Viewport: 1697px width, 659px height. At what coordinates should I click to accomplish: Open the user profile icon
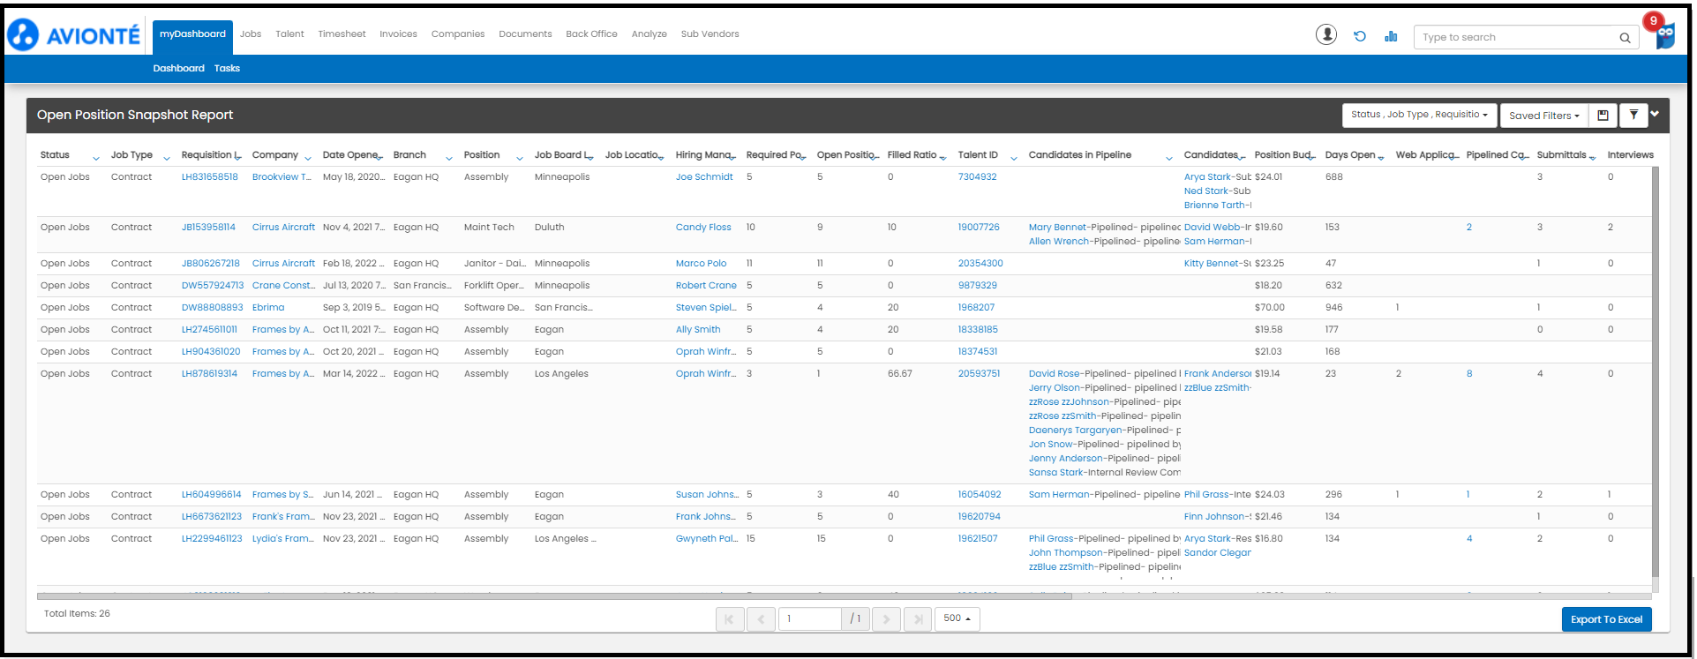(x=1325, y=34)
